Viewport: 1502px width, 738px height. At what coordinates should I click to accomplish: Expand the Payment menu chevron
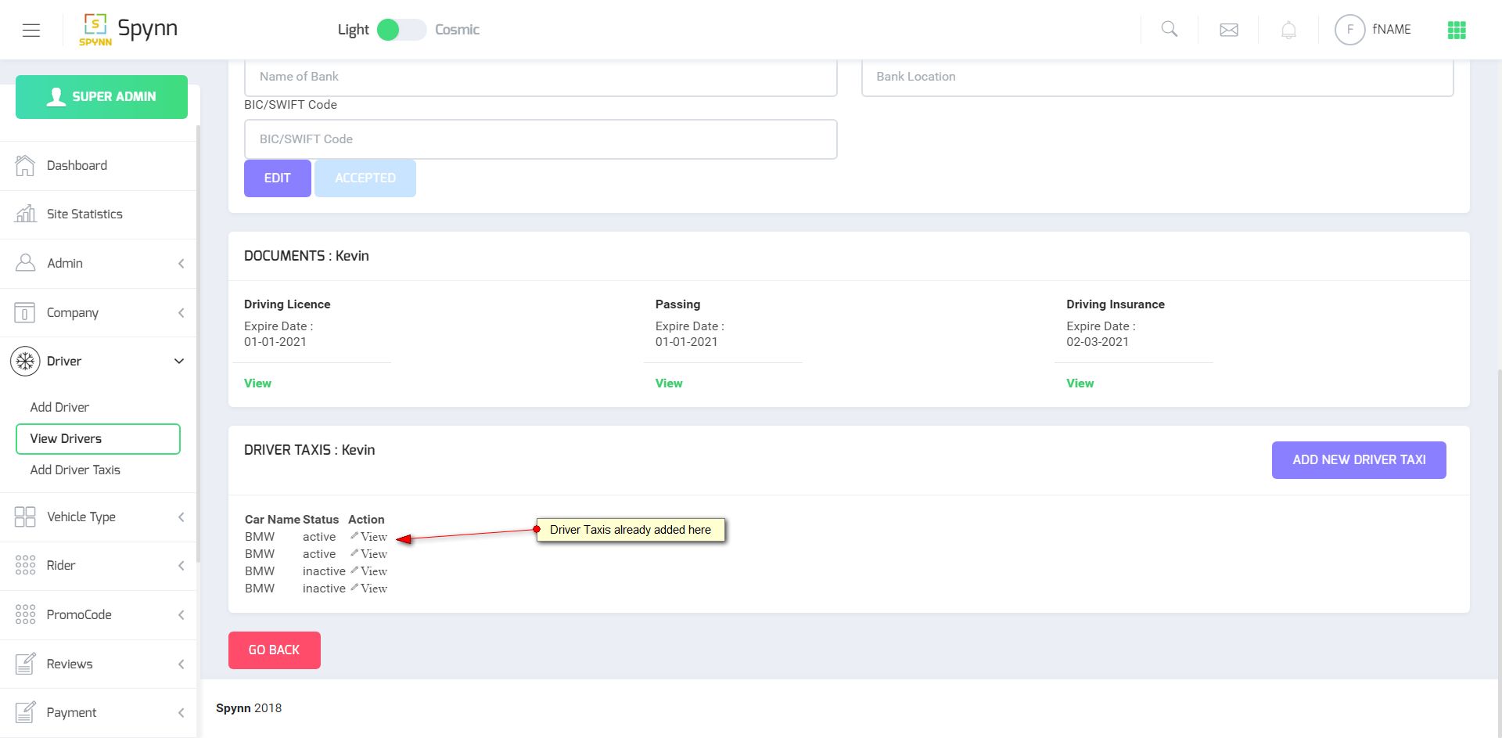(181, 713)
